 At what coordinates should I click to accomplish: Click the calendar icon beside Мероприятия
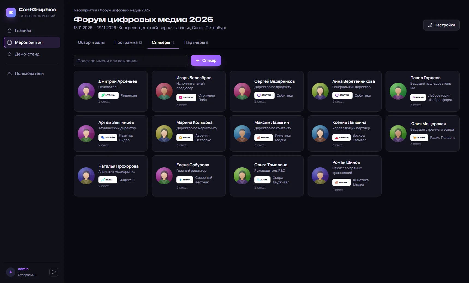(x=10, y=42)
